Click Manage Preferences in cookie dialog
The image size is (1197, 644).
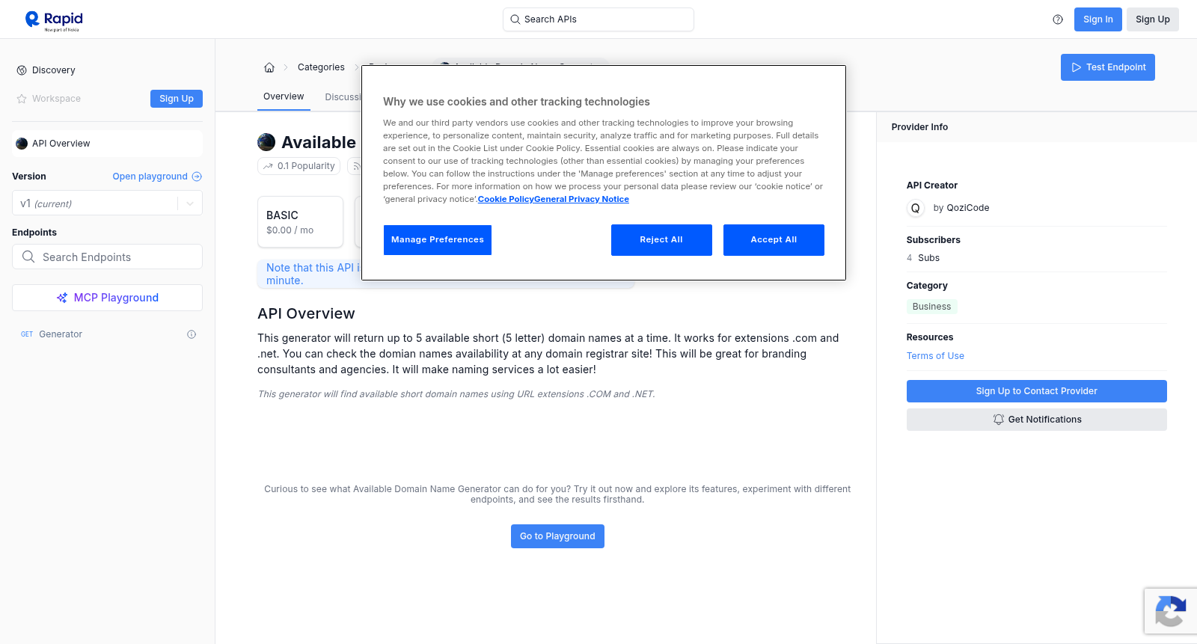pyautogui.click(x=438, y=240)
